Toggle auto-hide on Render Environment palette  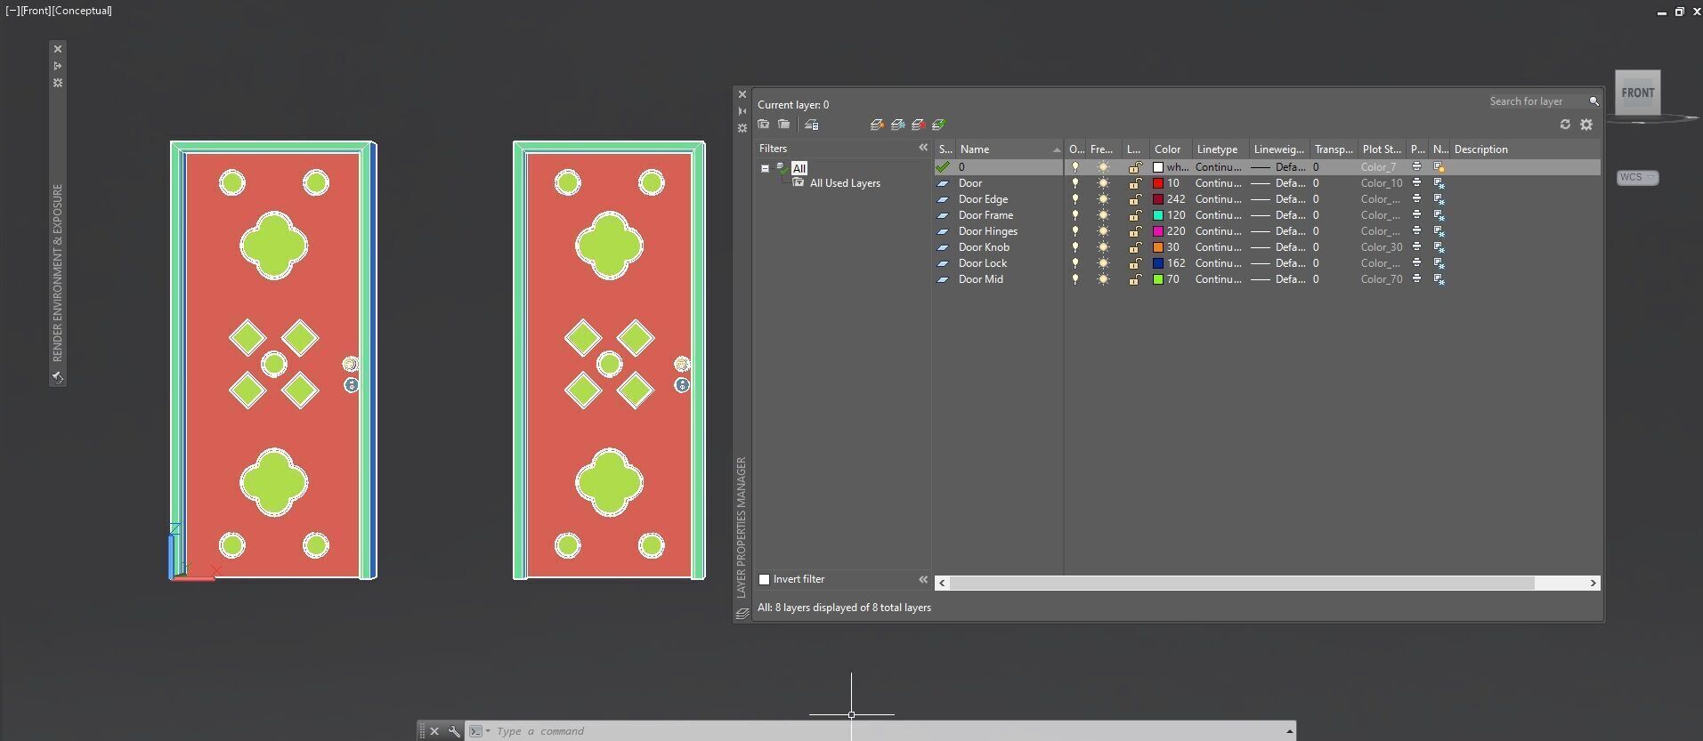coord(58,66)
